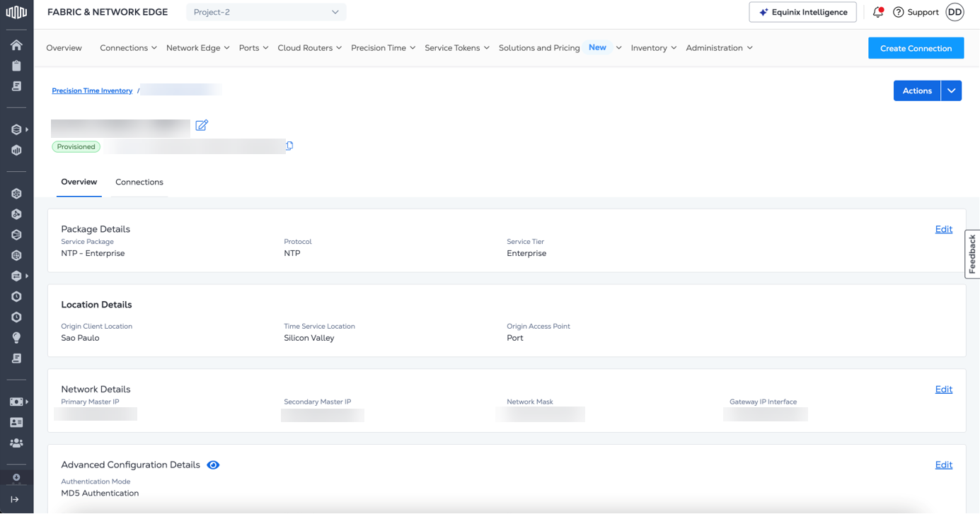This screenshot has height=514, width=980.
Task: Expand the sidebar with the arrow icon
Action: [15, 499]
